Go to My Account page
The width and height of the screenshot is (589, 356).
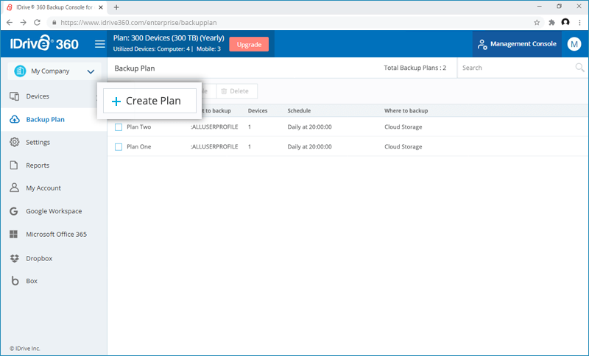(43, 188)
